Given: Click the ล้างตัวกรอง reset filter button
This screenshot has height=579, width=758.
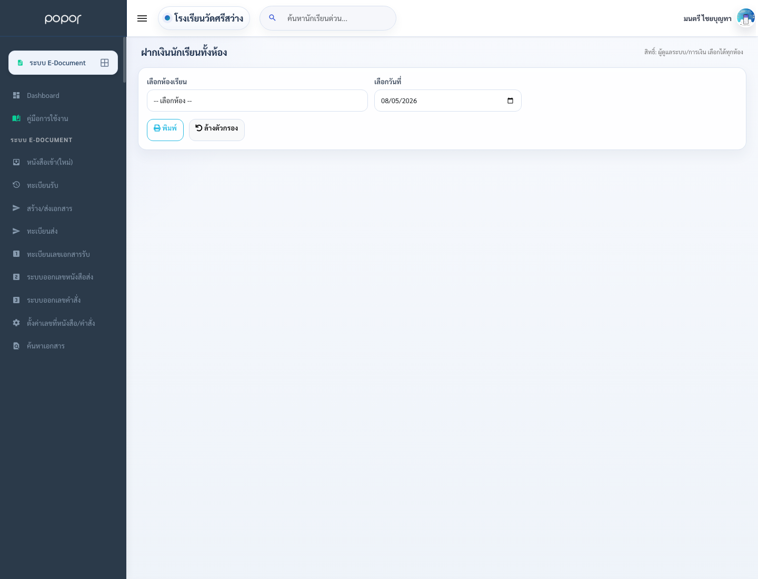Looking at the screenshot, I should 217,130.
